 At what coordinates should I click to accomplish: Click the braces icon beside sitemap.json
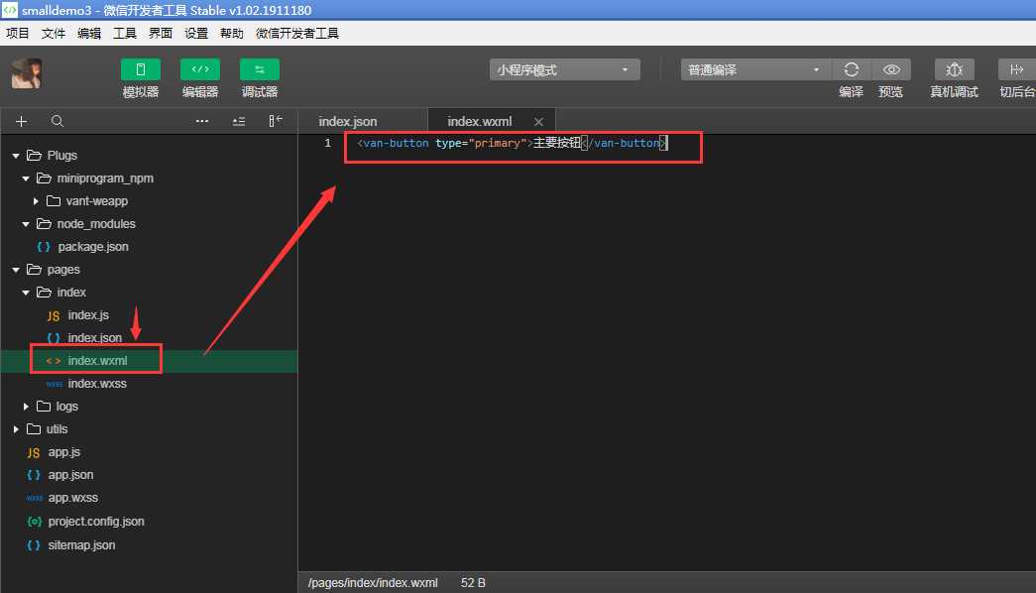point(34,544)
